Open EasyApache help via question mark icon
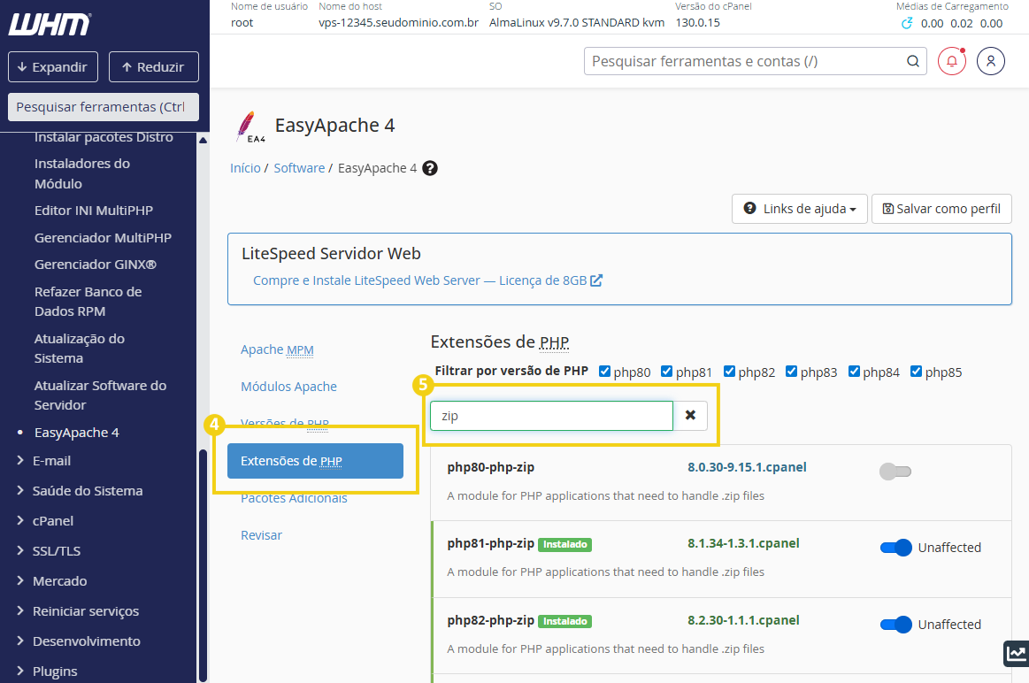1029x683 pixels. (430, 167)
